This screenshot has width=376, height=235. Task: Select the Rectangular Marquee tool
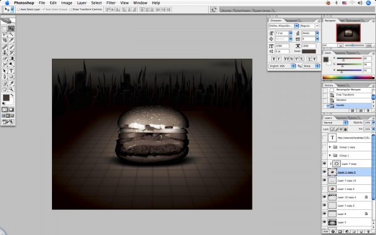tap(4, 29)
